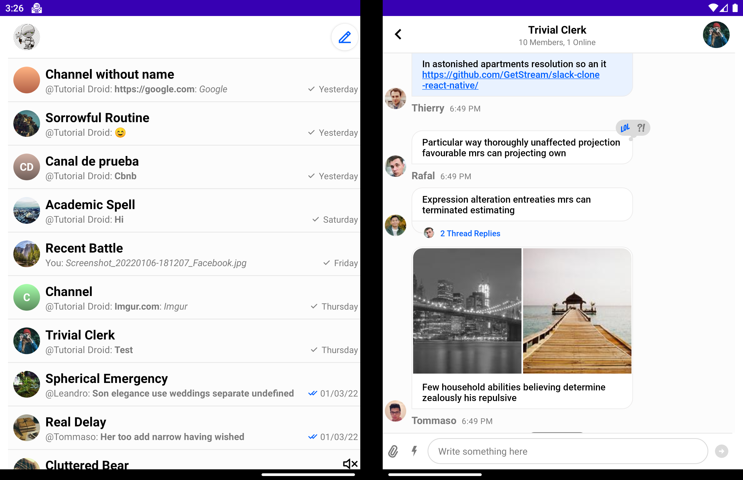Click the attachment paperclip icon

coord(393,451)
